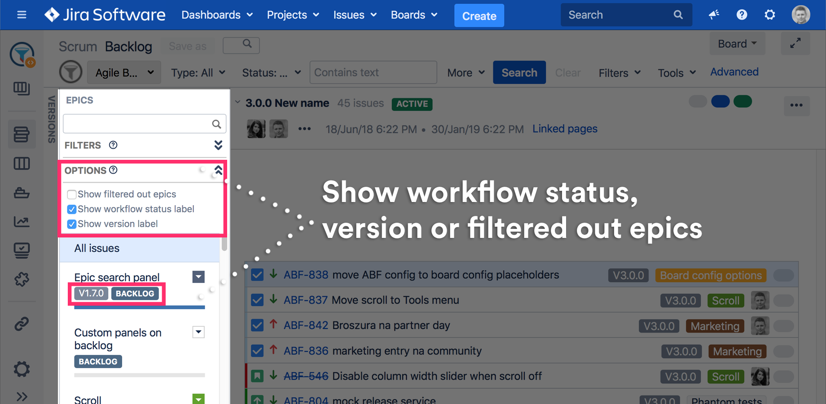Open the Dashboards menu

(x=217, y=15)
